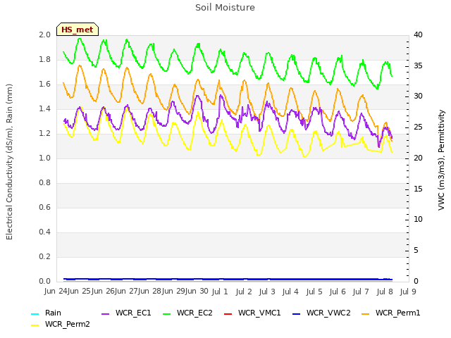Click the 1.0 left axis tick label

tap(44, 158)
